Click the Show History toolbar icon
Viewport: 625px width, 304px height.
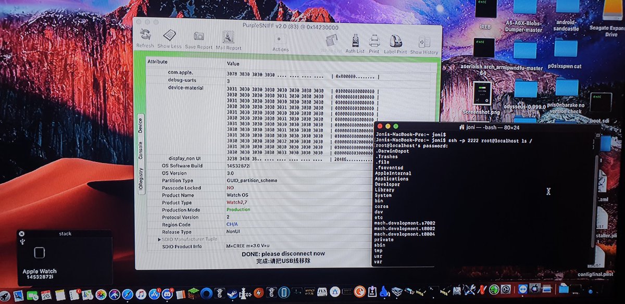[423, 43]
